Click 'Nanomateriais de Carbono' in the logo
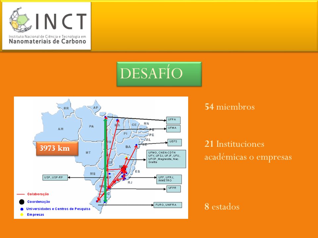The image size is (318, 238). (x=47, y=42)
